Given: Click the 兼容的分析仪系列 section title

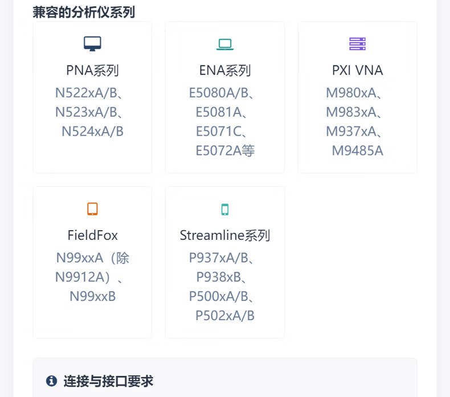Looking at the screenshot, I should (84, 12).
